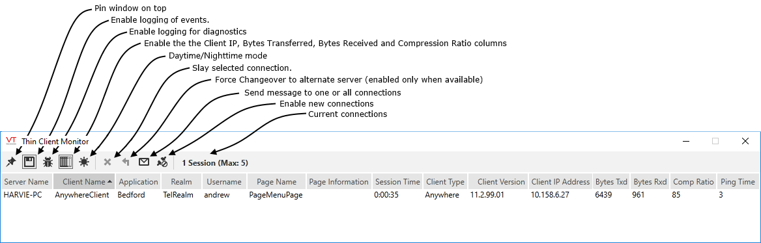Click the Bedford application cell
761x243 pixels.
tap(131, 195)
